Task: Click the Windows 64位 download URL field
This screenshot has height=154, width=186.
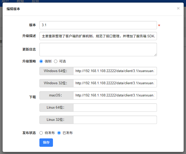Action: (115, 71)
